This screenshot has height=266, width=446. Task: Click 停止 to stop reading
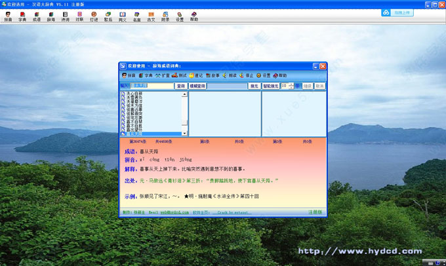point(247,75)
